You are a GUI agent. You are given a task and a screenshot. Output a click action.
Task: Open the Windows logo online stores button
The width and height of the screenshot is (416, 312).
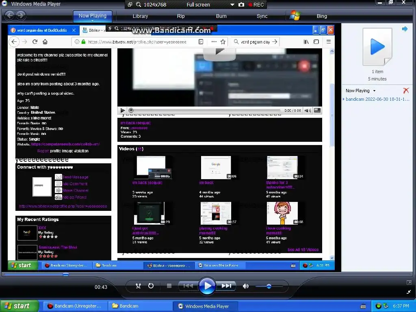[295, 16]
